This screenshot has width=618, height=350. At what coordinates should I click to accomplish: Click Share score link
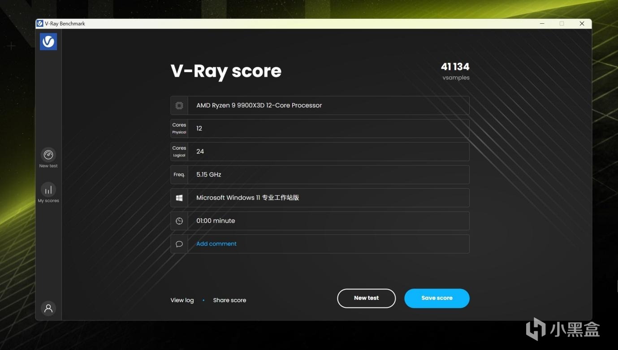coord(229,300)
